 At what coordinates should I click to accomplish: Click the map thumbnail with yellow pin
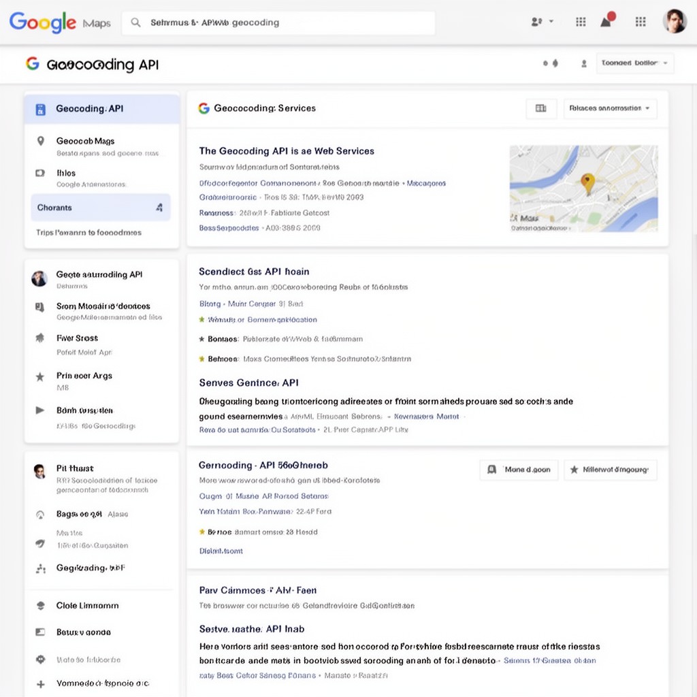click(583, 189)
